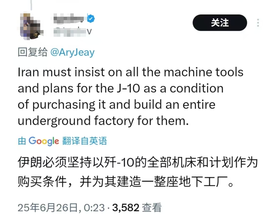Click the Google logo in translation credit
263x220 pixels.
44,141
